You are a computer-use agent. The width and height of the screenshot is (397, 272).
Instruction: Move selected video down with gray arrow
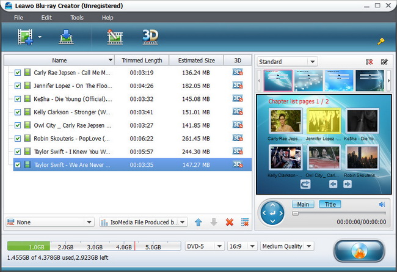click(214, 222)
